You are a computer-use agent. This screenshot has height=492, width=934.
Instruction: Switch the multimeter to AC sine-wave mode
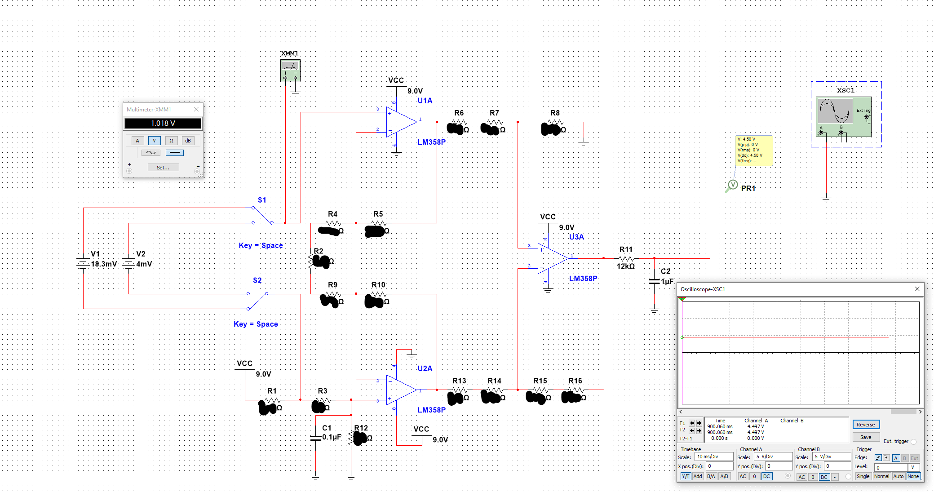[x=151, y=153]
